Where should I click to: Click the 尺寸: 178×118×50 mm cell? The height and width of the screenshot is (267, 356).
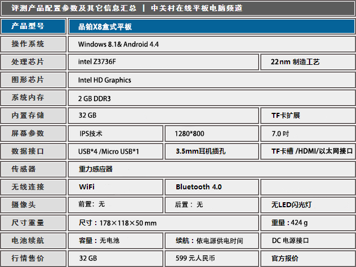point(163,223)
